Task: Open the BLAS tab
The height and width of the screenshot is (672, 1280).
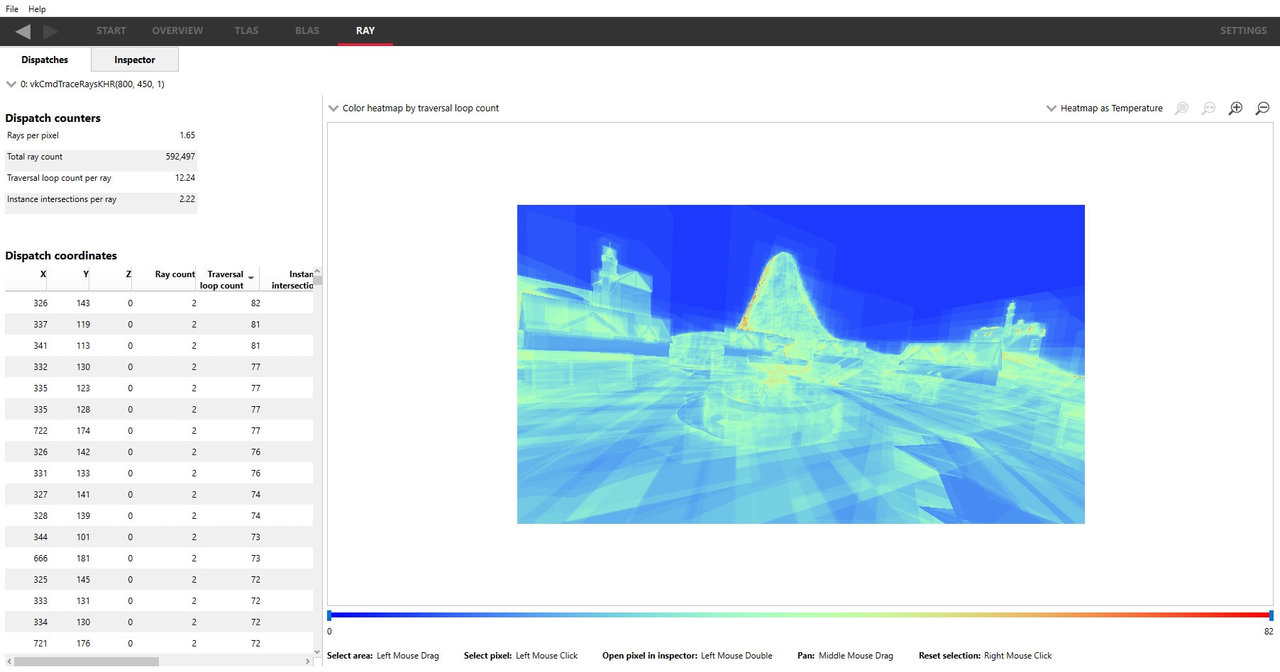Action: [x=307, y=31]
